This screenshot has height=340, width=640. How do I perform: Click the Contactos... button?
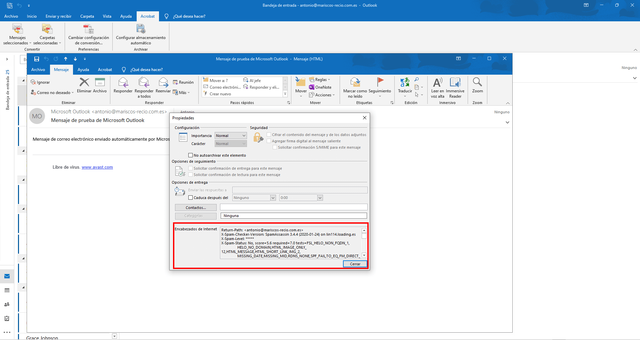click(196, 208)
